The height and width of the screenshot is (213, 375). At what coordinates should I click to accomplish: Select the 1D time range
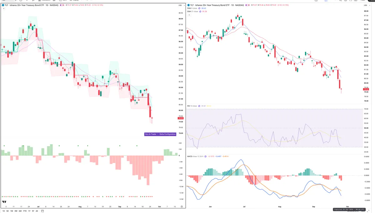point(3,211)
